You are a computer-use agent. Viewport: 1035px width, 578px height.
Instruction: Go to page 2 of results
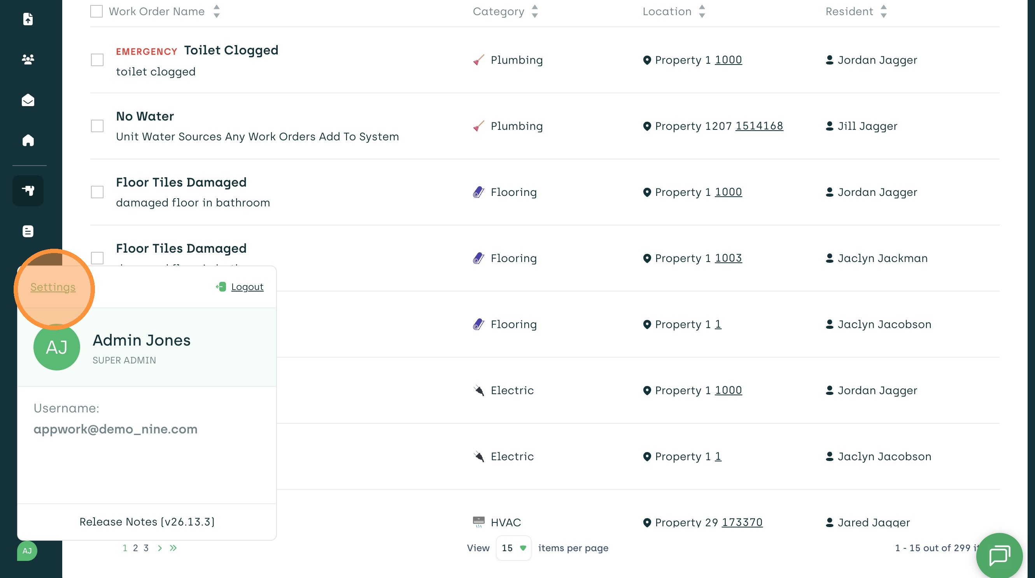(x=135, y=548)
